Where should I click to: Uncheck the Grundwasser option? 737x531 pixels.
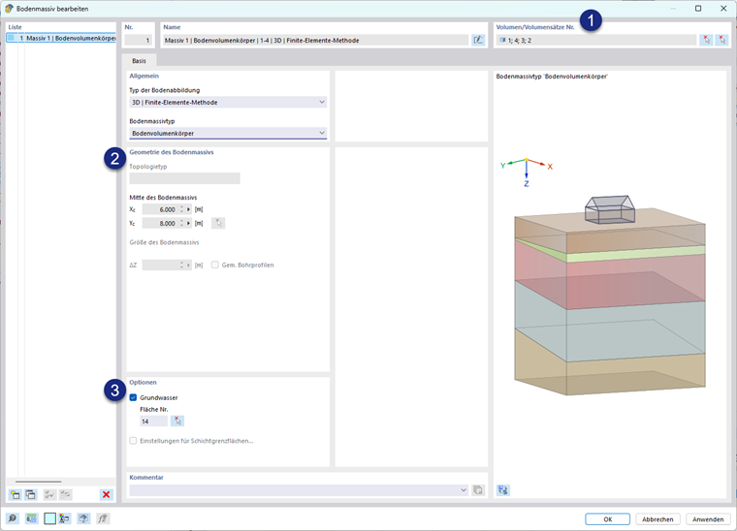[133, 397]
